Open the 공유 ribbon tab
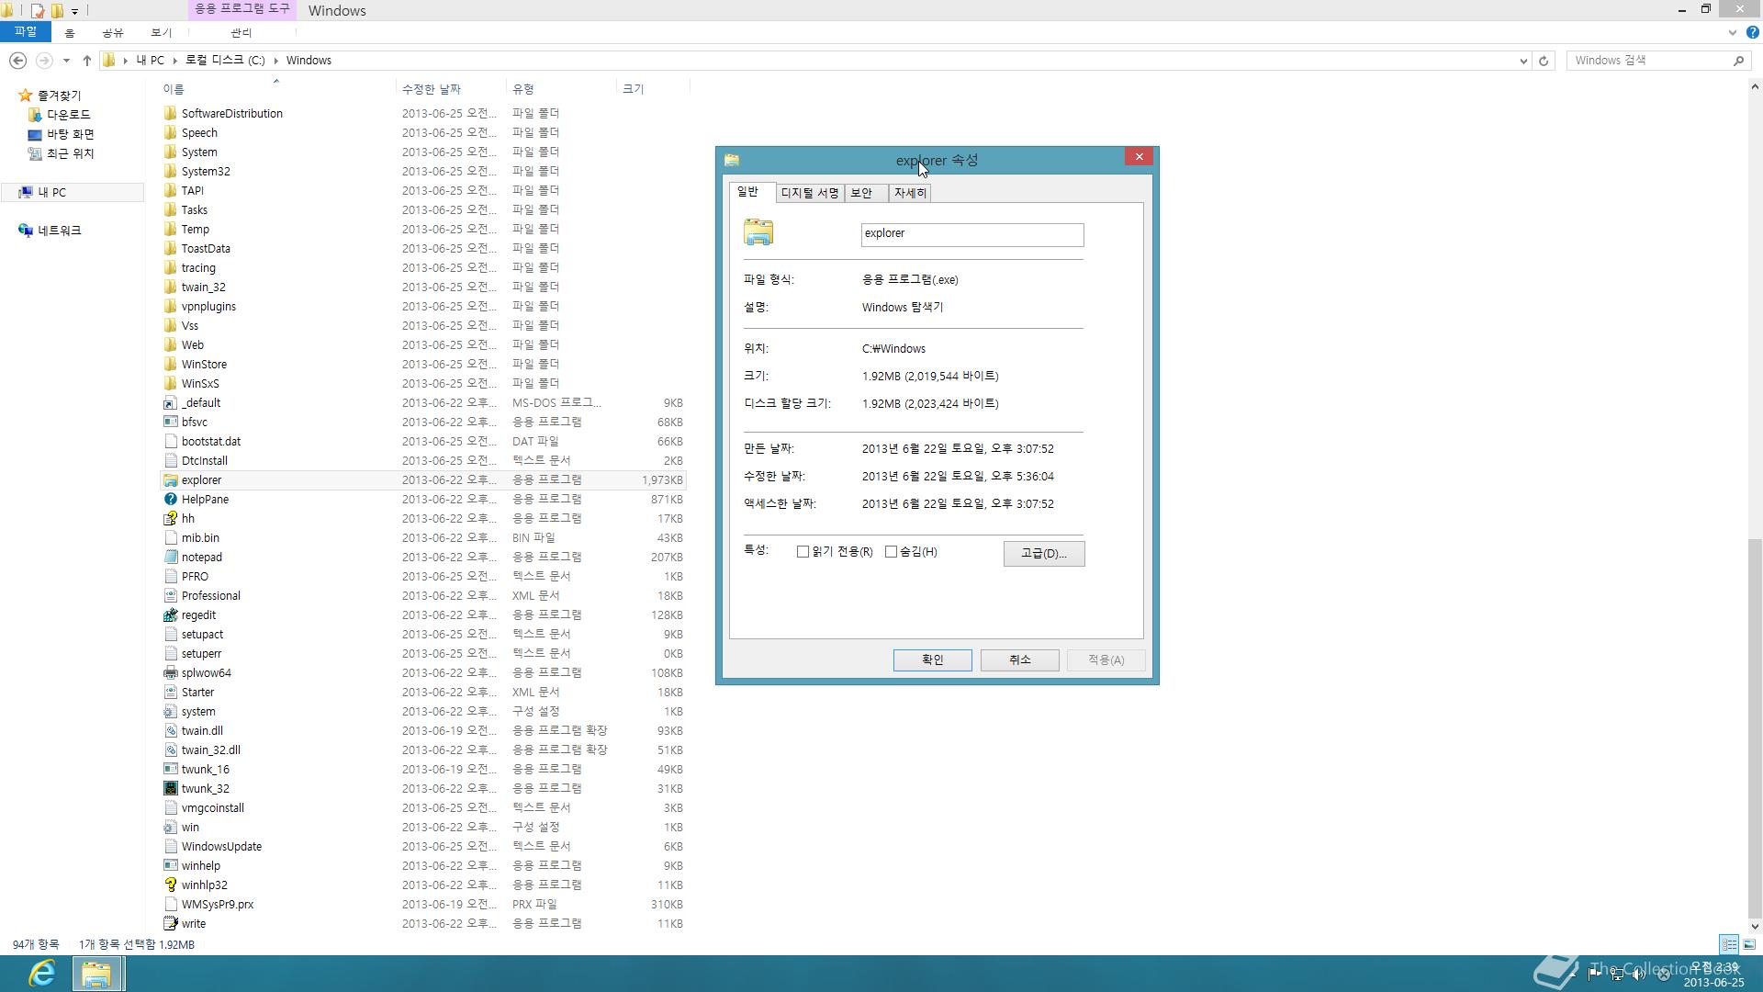 pos(112,33)
